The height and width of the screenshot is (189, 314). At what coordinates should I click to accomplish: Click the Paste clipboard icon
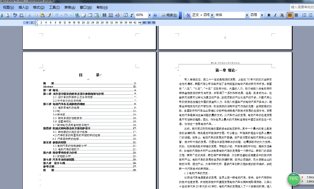pos(42,15)
